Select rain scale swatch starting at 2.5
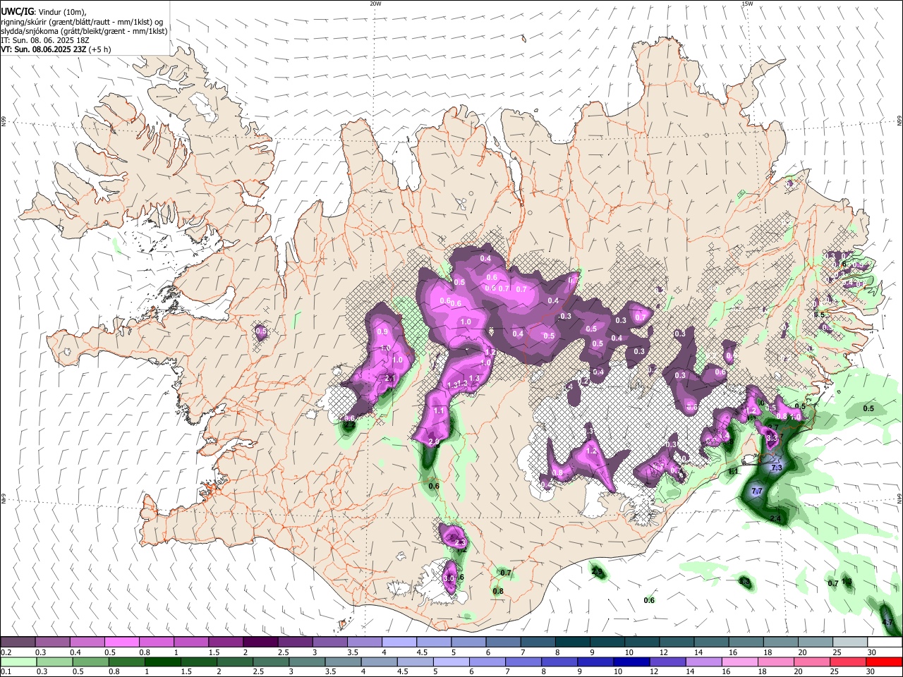Viewport: 903px width, 677px height. pos(271,661)
